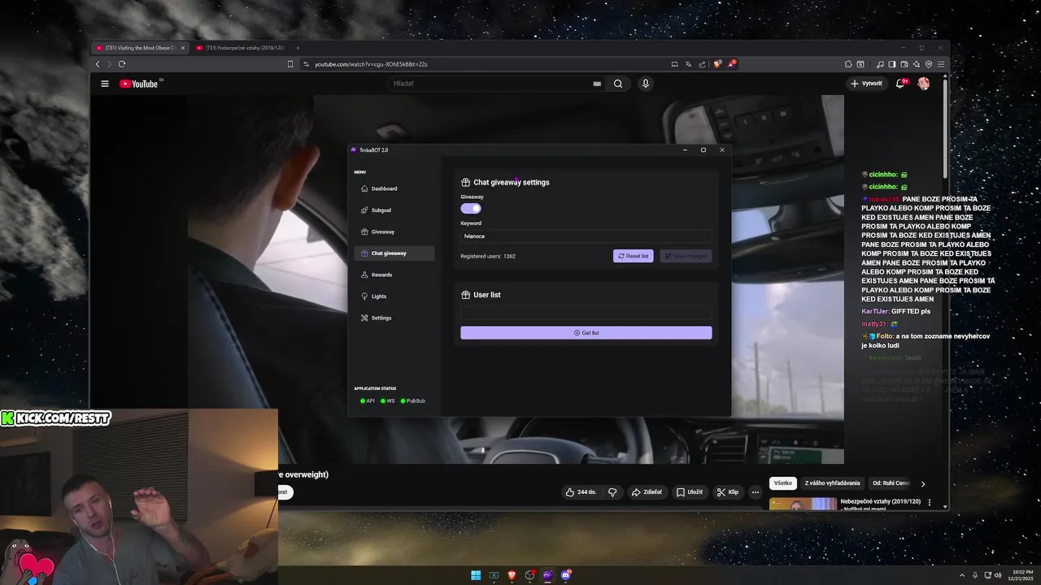Click the PubSub status indicator

coord(413,401)
